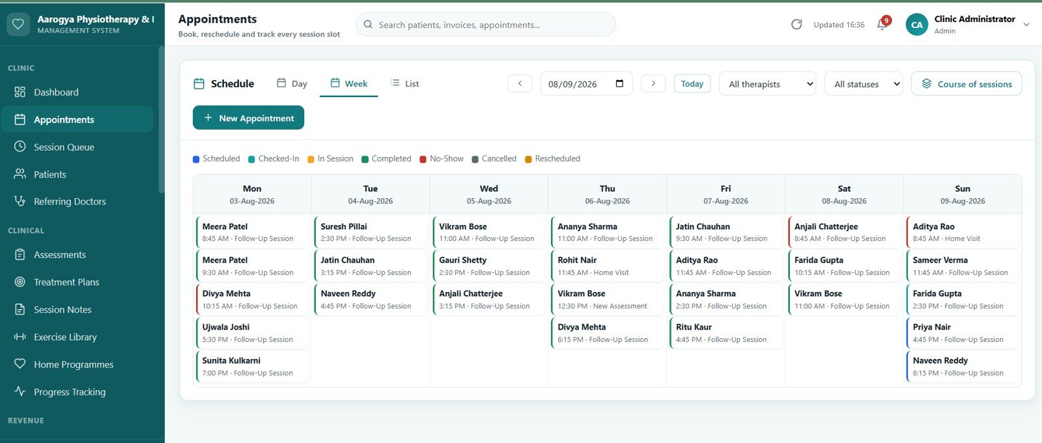The width and height of the screenshot is (1042, 443).
Task: Click the Thu 06-Aug-2026 column header
Action: (608, 194)
